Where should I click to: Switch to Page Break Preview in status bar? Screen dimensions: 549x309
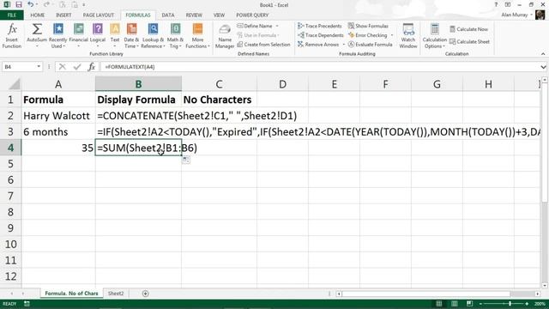(x=469, y=304)
